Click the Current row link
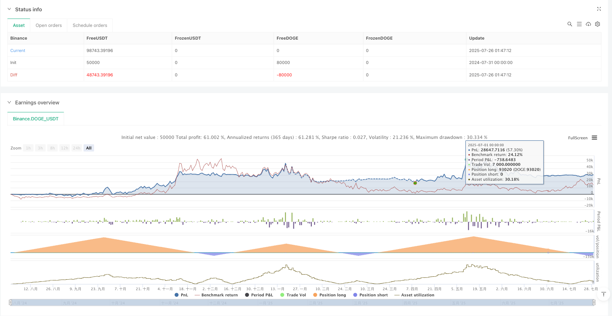This screenshot has width=612, height=316. [x=18, y=51]
